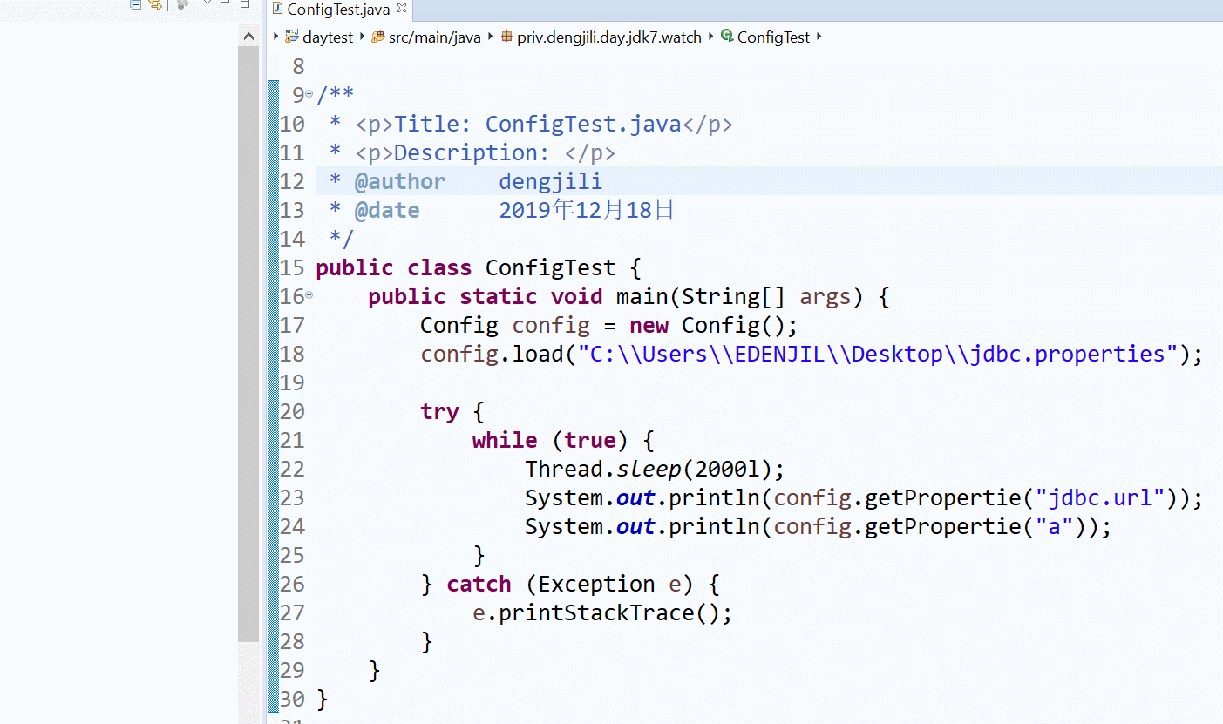
Task: Click the src/main/java source folder icon in the breadcrumb
Action: (x=378, y=37)
